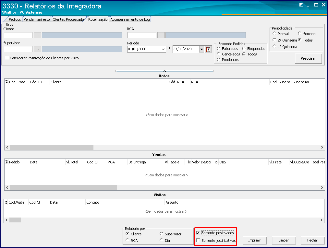Viewport: 328px width, 248px height.
Task: Click Visitas horizontal scrollbar thumb
Action: tap(15, 220)
